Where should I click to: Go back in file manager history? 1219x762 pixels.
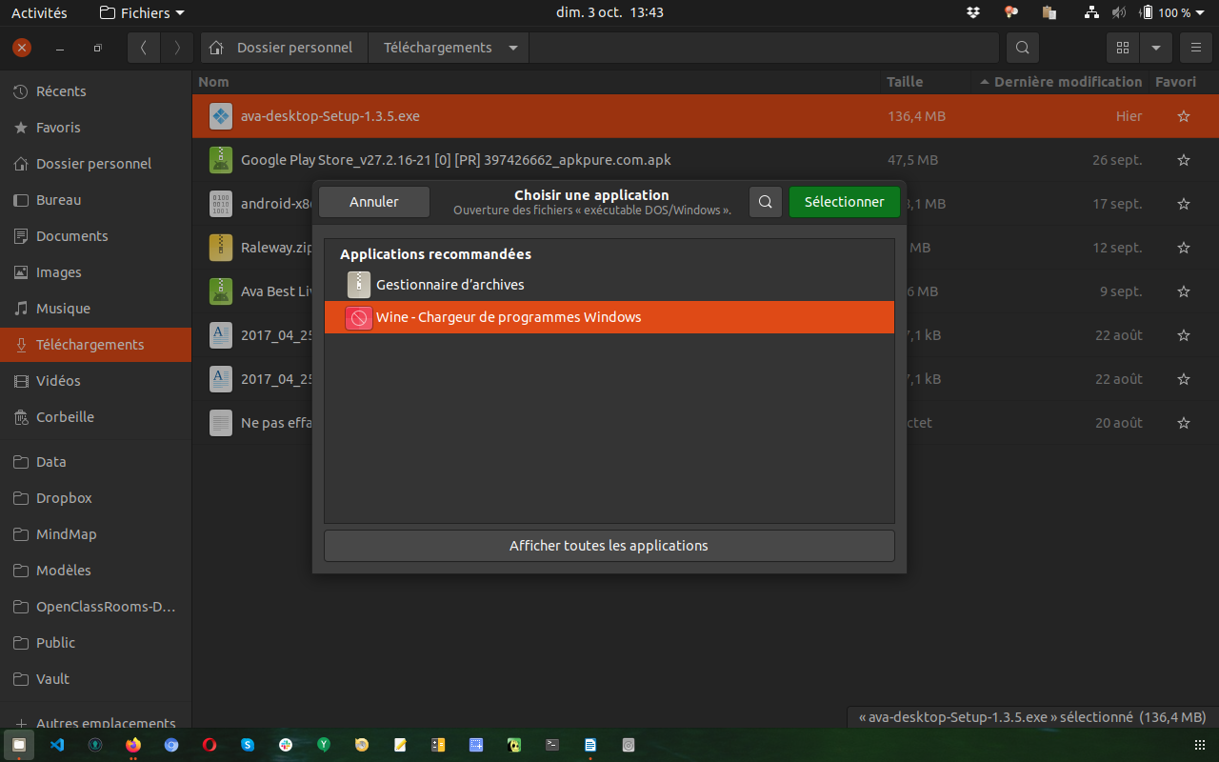(x=144, y=48)
